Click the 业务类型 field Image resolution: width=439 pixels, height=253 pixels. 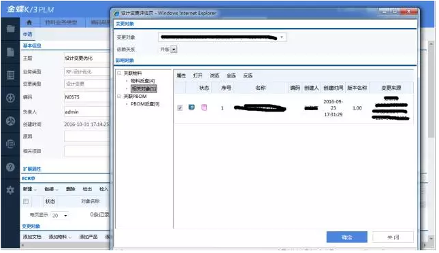87,72
